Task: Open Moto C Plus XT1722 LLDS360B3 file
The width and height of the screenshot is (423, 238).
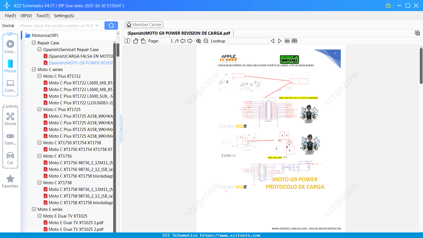Action: tap(78, 103)
